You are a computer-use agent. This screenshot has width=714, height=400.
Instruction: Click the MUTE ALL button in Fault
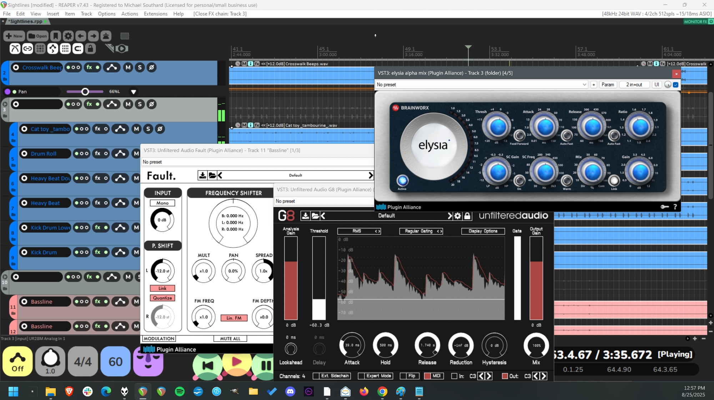pyautogui.click(x=230, y=339)
